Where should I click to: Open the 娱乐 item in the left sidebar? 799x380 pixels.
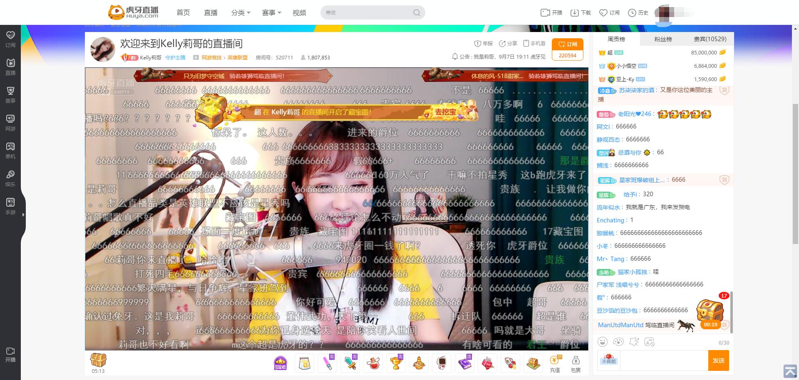[10, 178]
